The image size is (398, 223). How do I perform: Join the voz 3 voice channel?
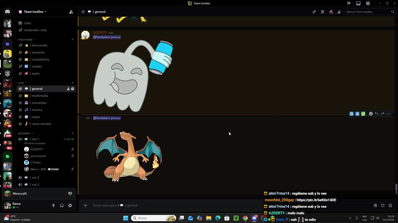coord(46,185)
